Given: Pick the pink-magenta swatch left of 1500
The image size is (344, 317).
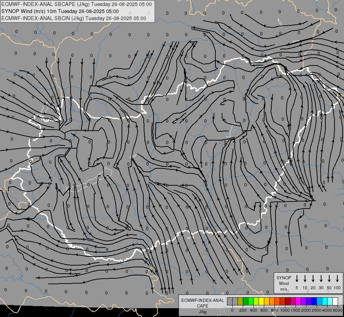Looking at the screenshot, I should [293, 301].
